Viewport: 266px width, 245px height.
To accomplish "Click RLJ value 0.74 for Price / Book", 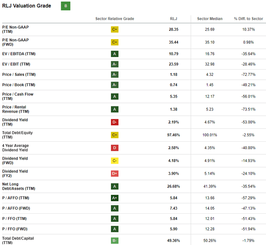I will coord(174,85).
